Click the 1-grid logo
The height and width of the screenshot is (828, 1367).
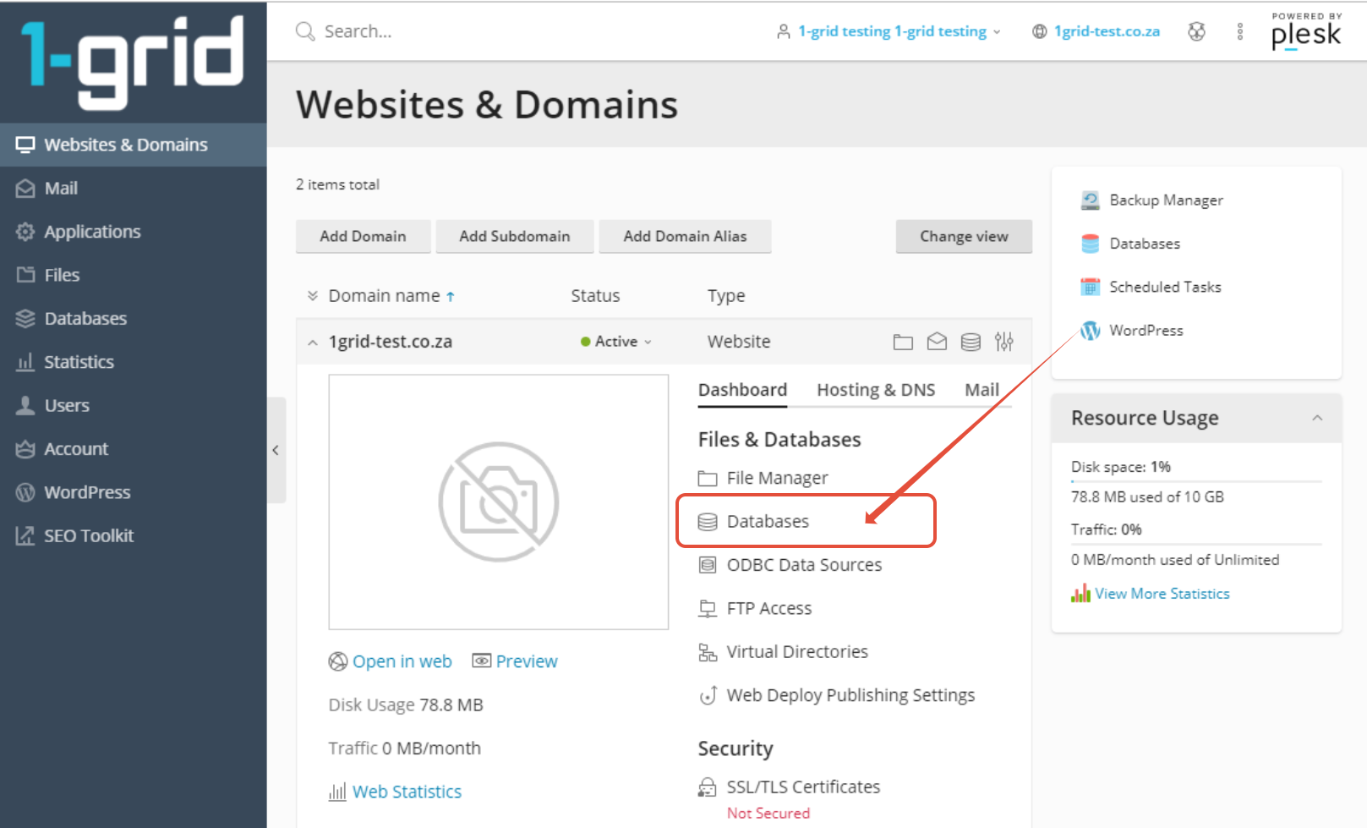[133, 62]
